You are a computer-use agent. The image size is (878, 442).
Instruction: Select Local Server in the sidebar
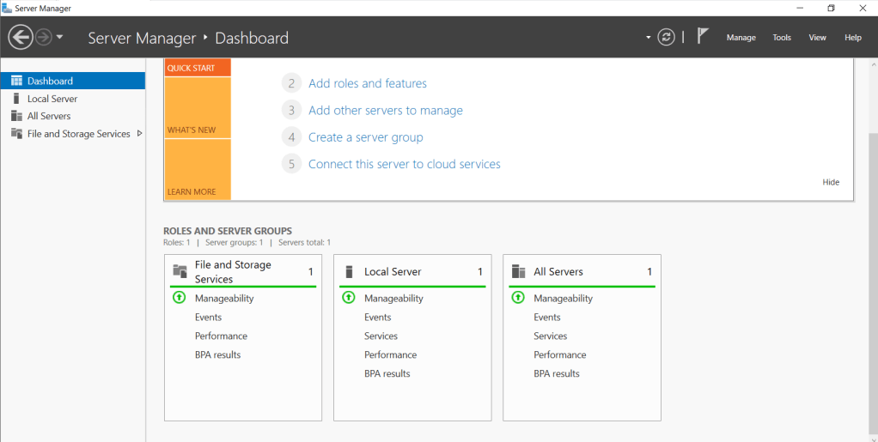click(x=52, y=99)
